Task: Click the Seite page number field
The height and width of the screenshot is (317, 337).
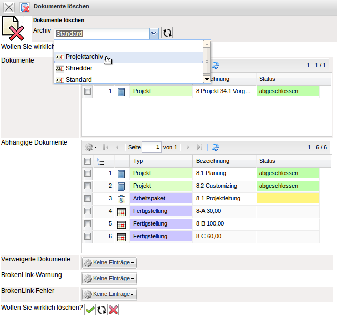Action: (x=151, y=147)
